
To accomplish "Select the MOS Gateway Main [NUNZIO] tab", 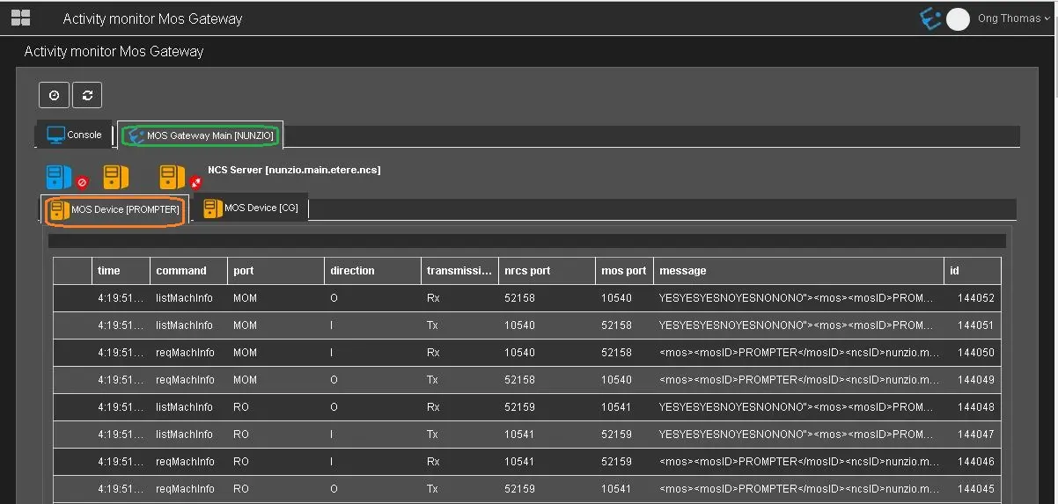I will click(x=201, y=135).
